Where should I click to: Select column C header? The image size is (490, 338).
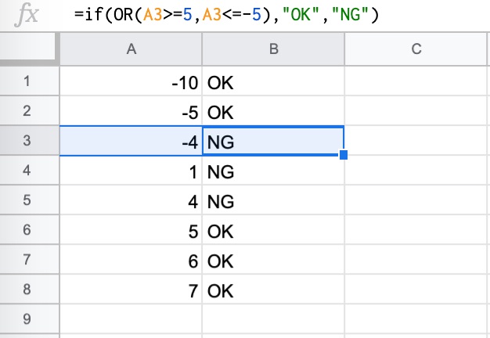pyautogui.click(x=416, y=49)
